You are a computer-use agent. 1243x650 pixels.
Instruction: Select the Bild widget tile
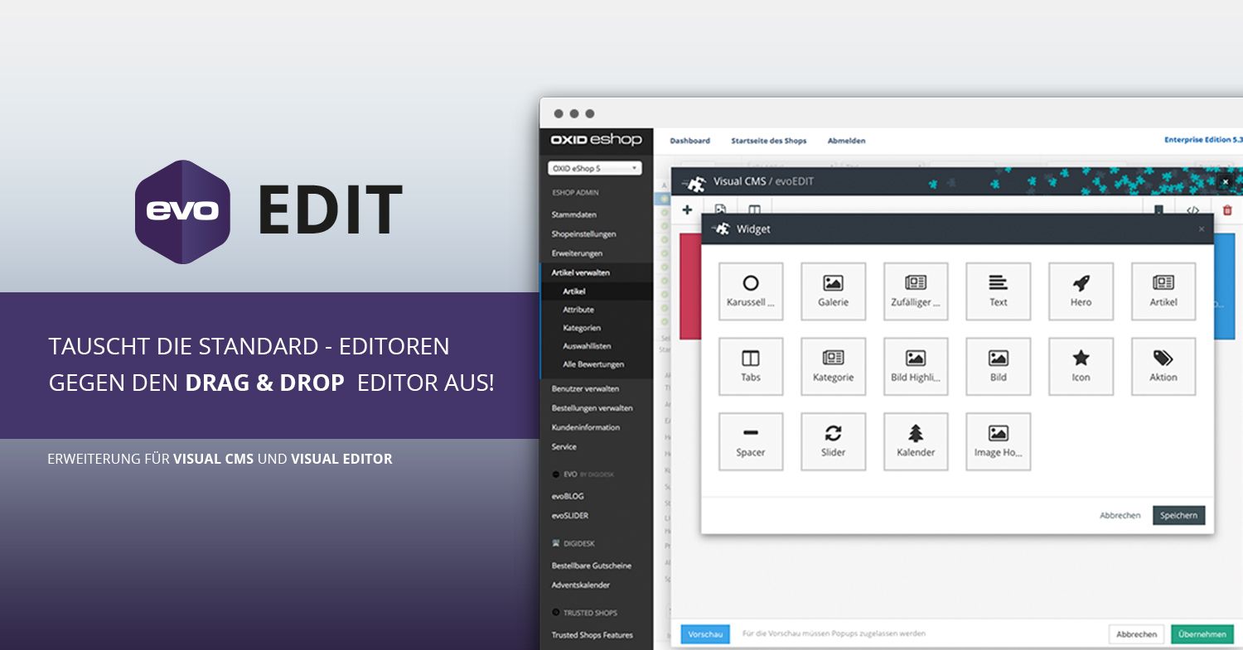click(998, 366)
